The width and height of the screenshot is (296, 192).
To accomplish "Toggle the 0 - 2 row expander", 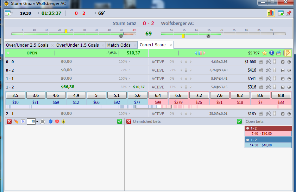I will tap(283, 71).
